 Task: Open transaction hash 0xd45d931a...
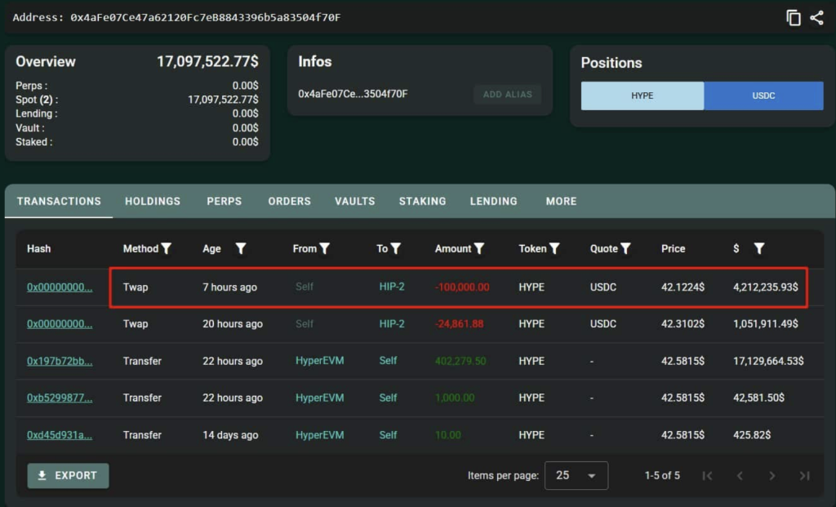[x=60, y=435]
